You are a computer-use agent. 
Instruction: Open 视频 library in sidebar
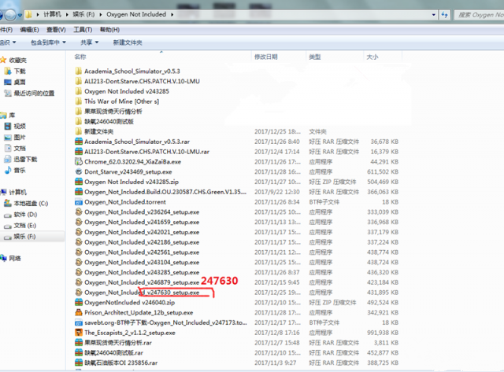[x=15, y=127]
